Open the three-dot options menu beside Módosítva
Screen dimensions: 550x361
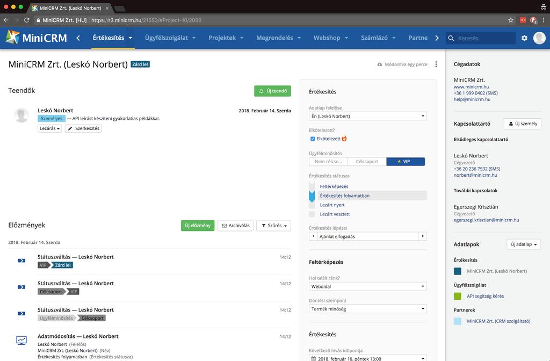(x=436, y=64)
